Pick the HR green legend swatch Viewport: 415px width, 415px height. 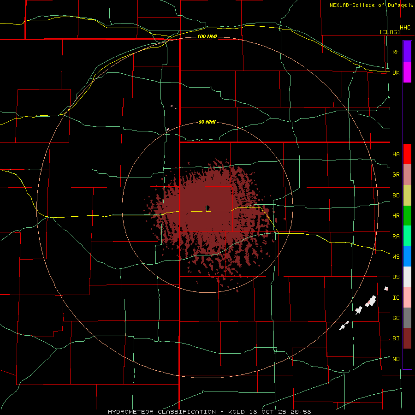[407, 216]
